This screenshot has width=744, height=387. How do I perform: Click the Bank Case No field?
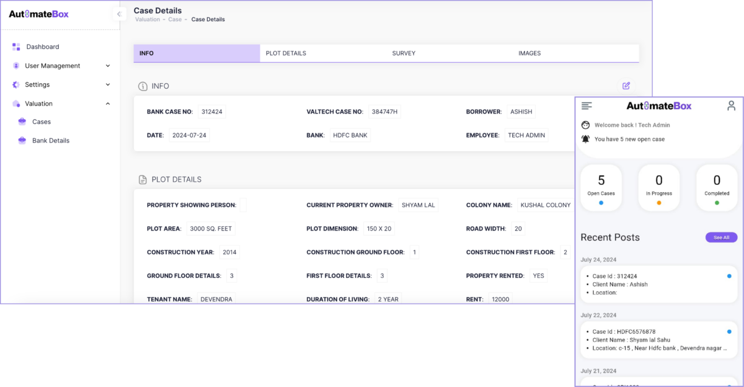click(x=211, y=112)
